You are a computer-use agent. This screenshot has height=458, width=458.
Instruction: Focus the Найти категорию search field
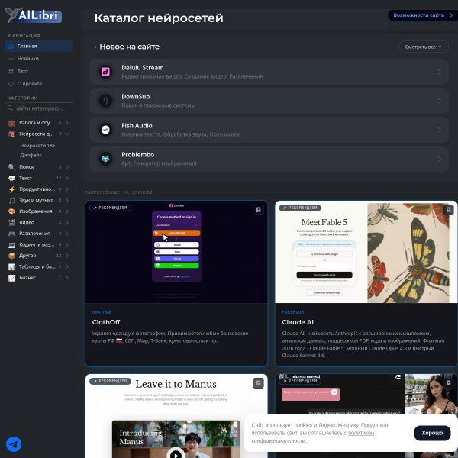[39, 108]
